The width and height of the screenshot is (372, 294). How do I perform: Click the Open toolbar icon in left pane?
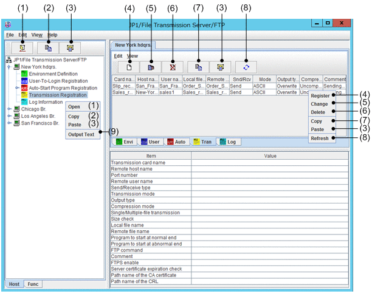click(22, 47)
